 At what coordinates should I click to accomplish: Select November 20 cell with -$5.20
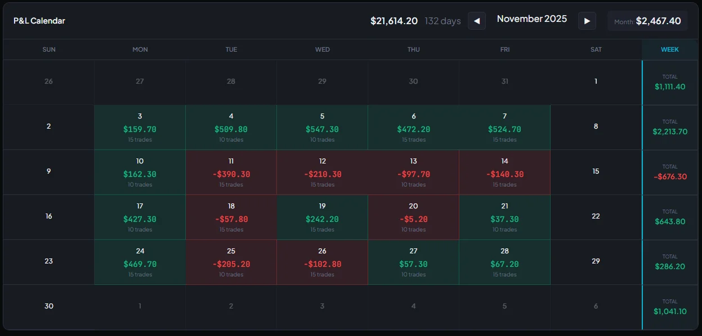coord(413,217)
